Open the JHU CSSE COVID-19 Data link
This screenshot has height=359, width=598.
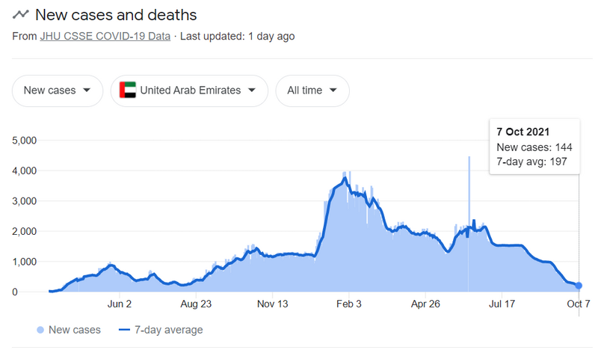(105, 36)
